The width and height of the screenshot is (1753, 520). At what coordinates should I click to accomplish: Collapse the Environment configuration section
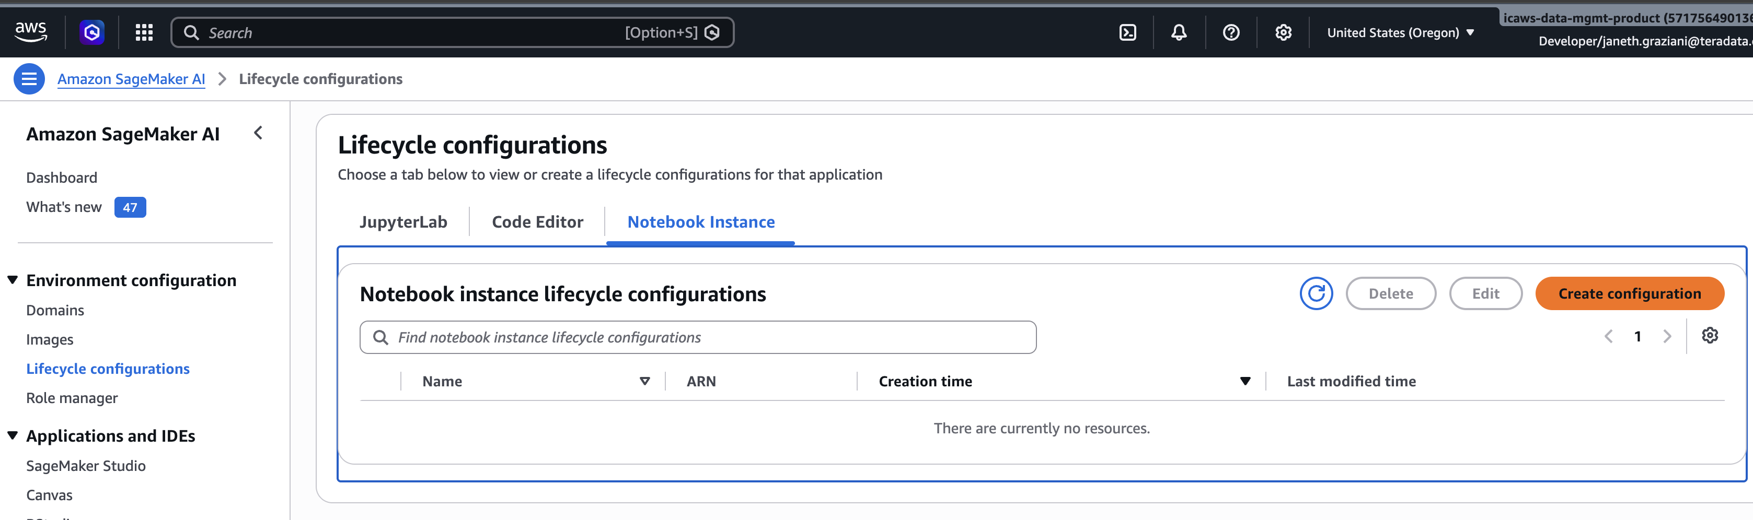12,280
